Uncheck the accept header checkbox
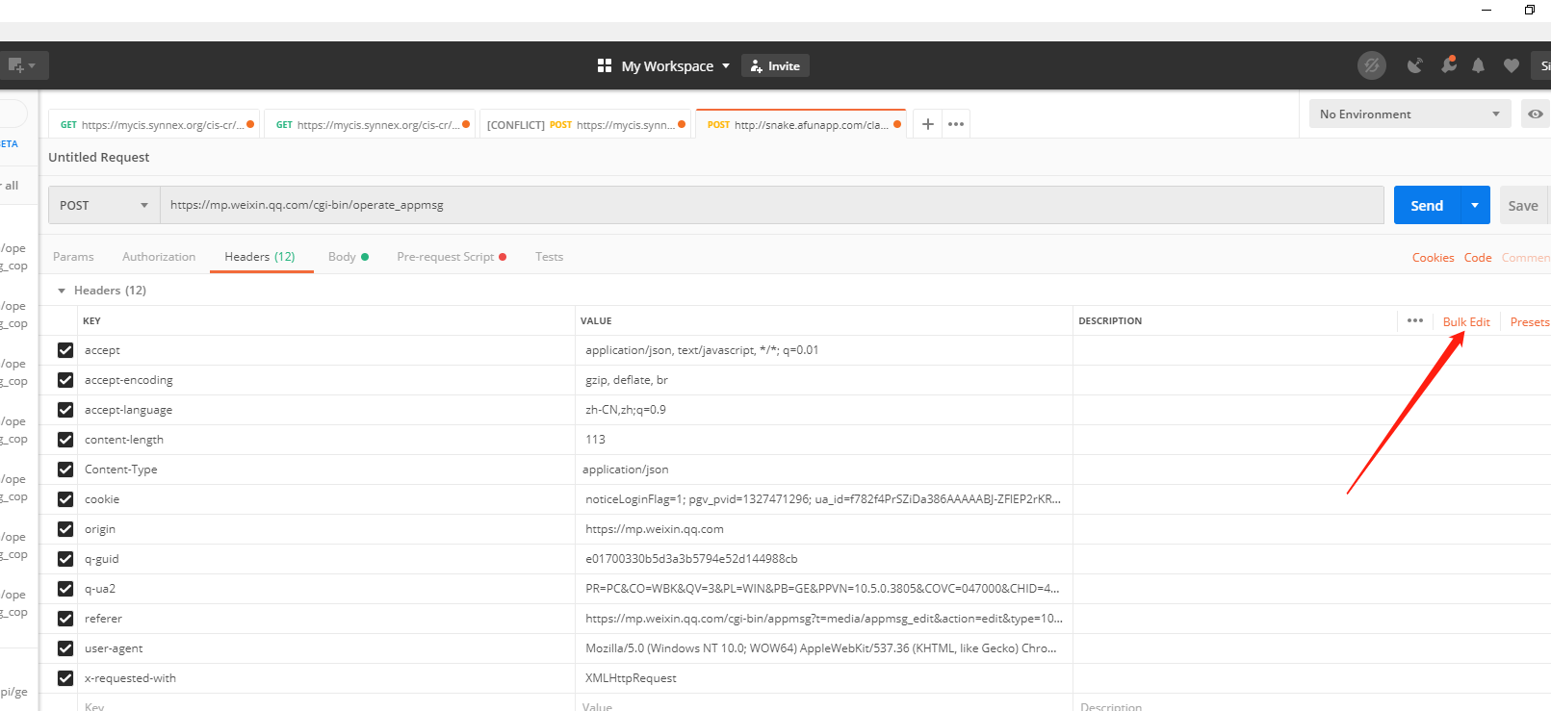The height and width of the screenshot is (711, 1551). tap(65, 350)
